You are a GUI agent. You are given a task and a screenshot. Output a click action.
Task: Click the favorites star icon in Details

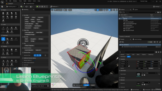[x=158, y=52]
